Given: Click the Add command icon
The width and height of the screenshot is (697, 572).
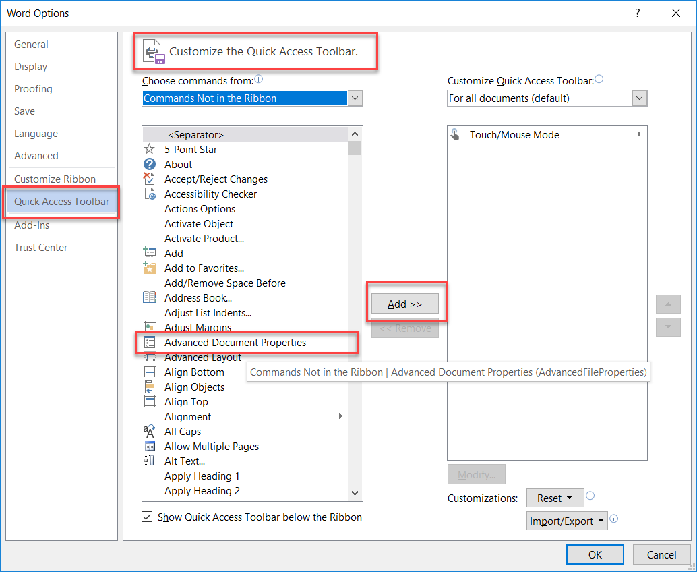Looking at the screenshot, I should click(150, 253).
